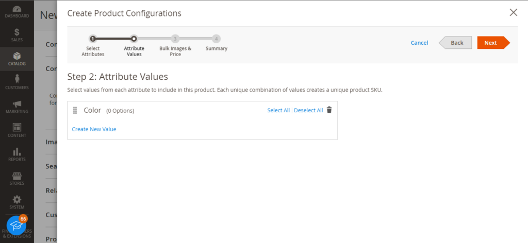Cancel the configuration wizard

(x=419, y=43)
